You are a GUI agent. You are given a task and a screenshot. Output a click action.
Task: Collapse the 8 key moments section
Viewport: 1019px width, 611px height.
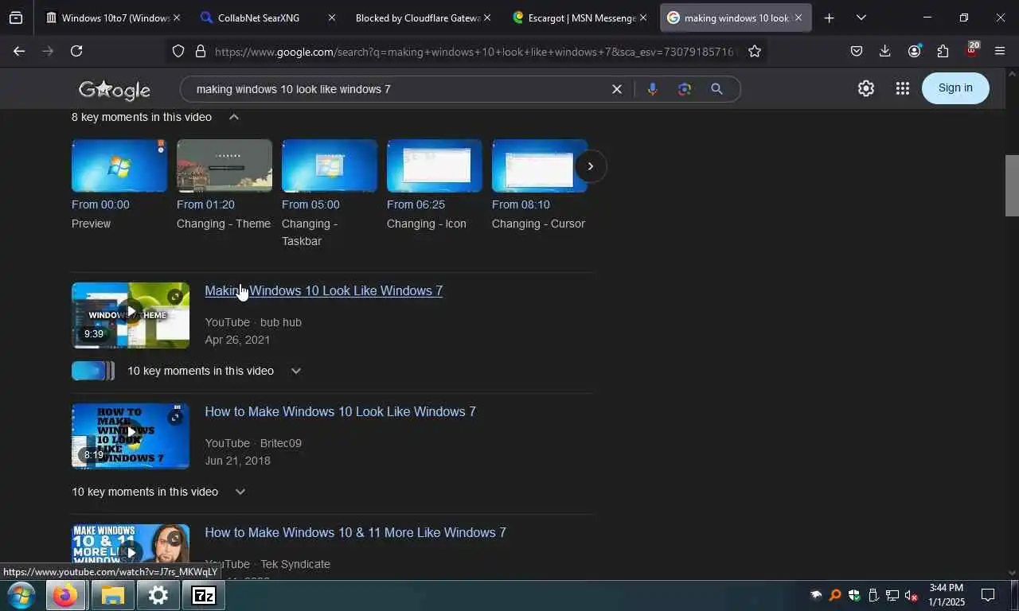click(x=234, y=117)
